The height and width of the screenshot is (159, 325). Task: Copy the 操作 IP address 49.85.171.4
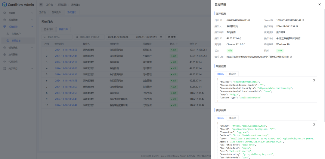point(240,38)
